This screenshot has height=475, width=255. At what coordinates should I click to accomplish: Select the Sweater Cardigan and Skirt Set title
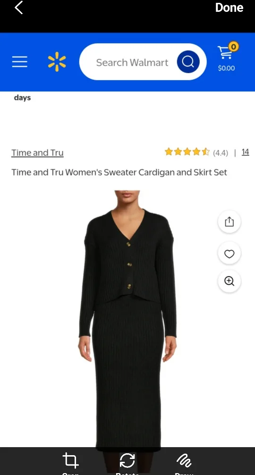[x=119, y=172]
